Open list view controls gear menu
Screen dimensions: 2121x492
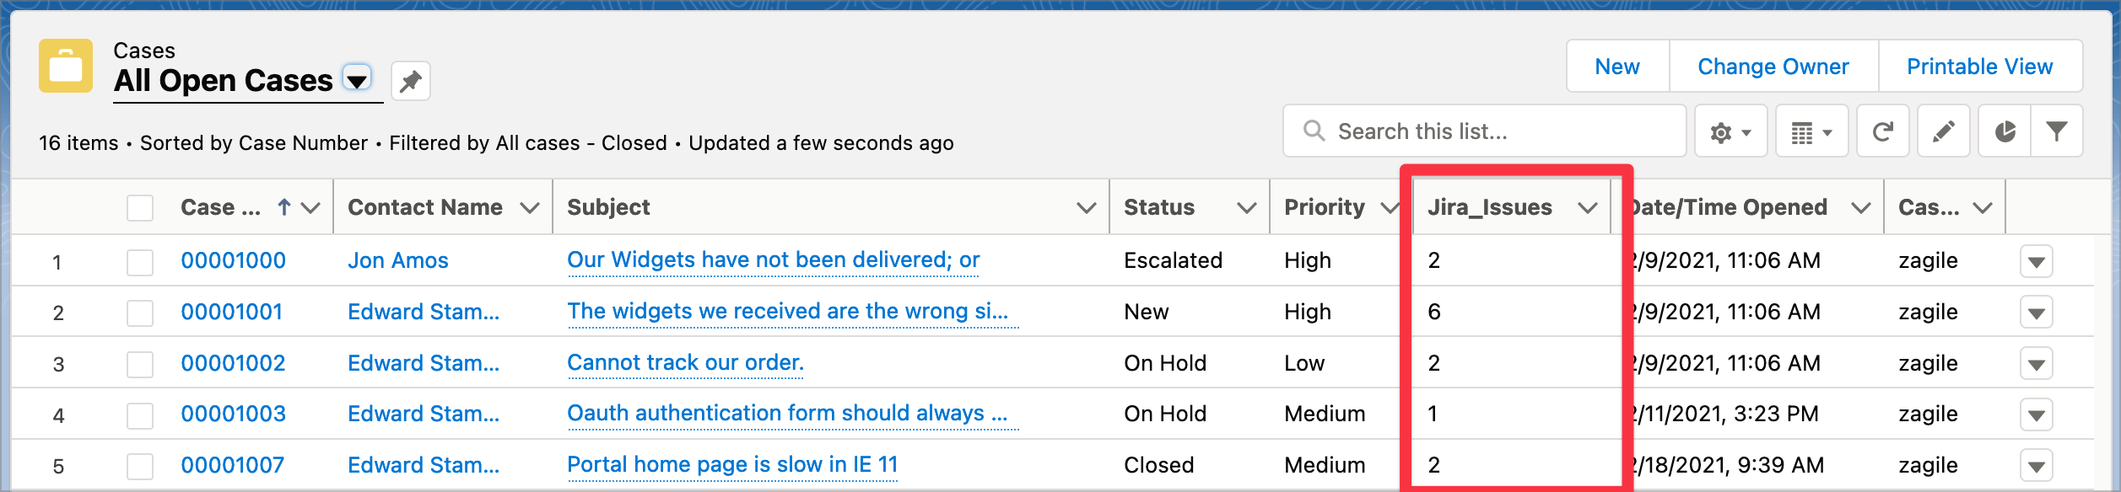coord(1730,132)
